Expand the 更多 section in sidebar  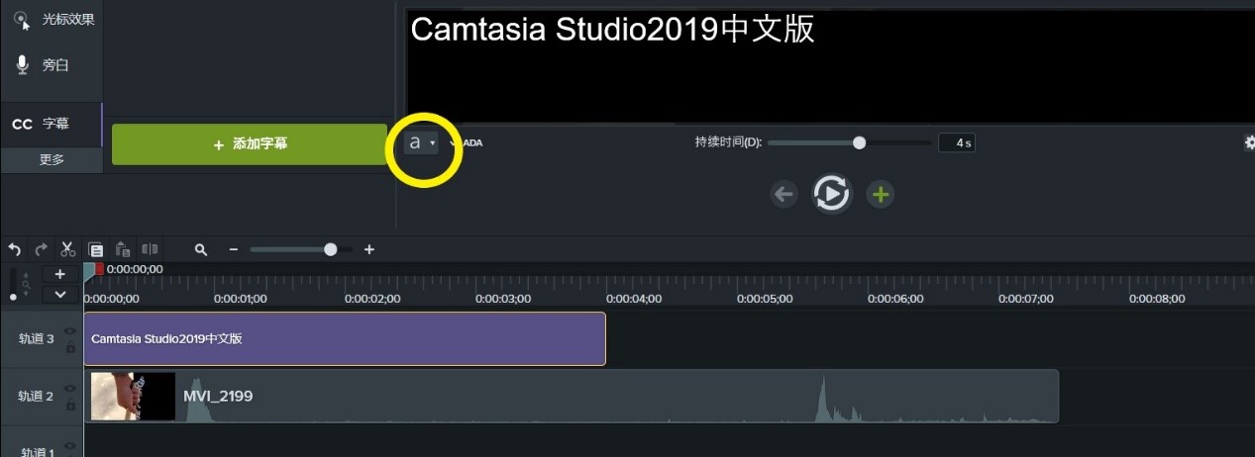click(52, 159)
